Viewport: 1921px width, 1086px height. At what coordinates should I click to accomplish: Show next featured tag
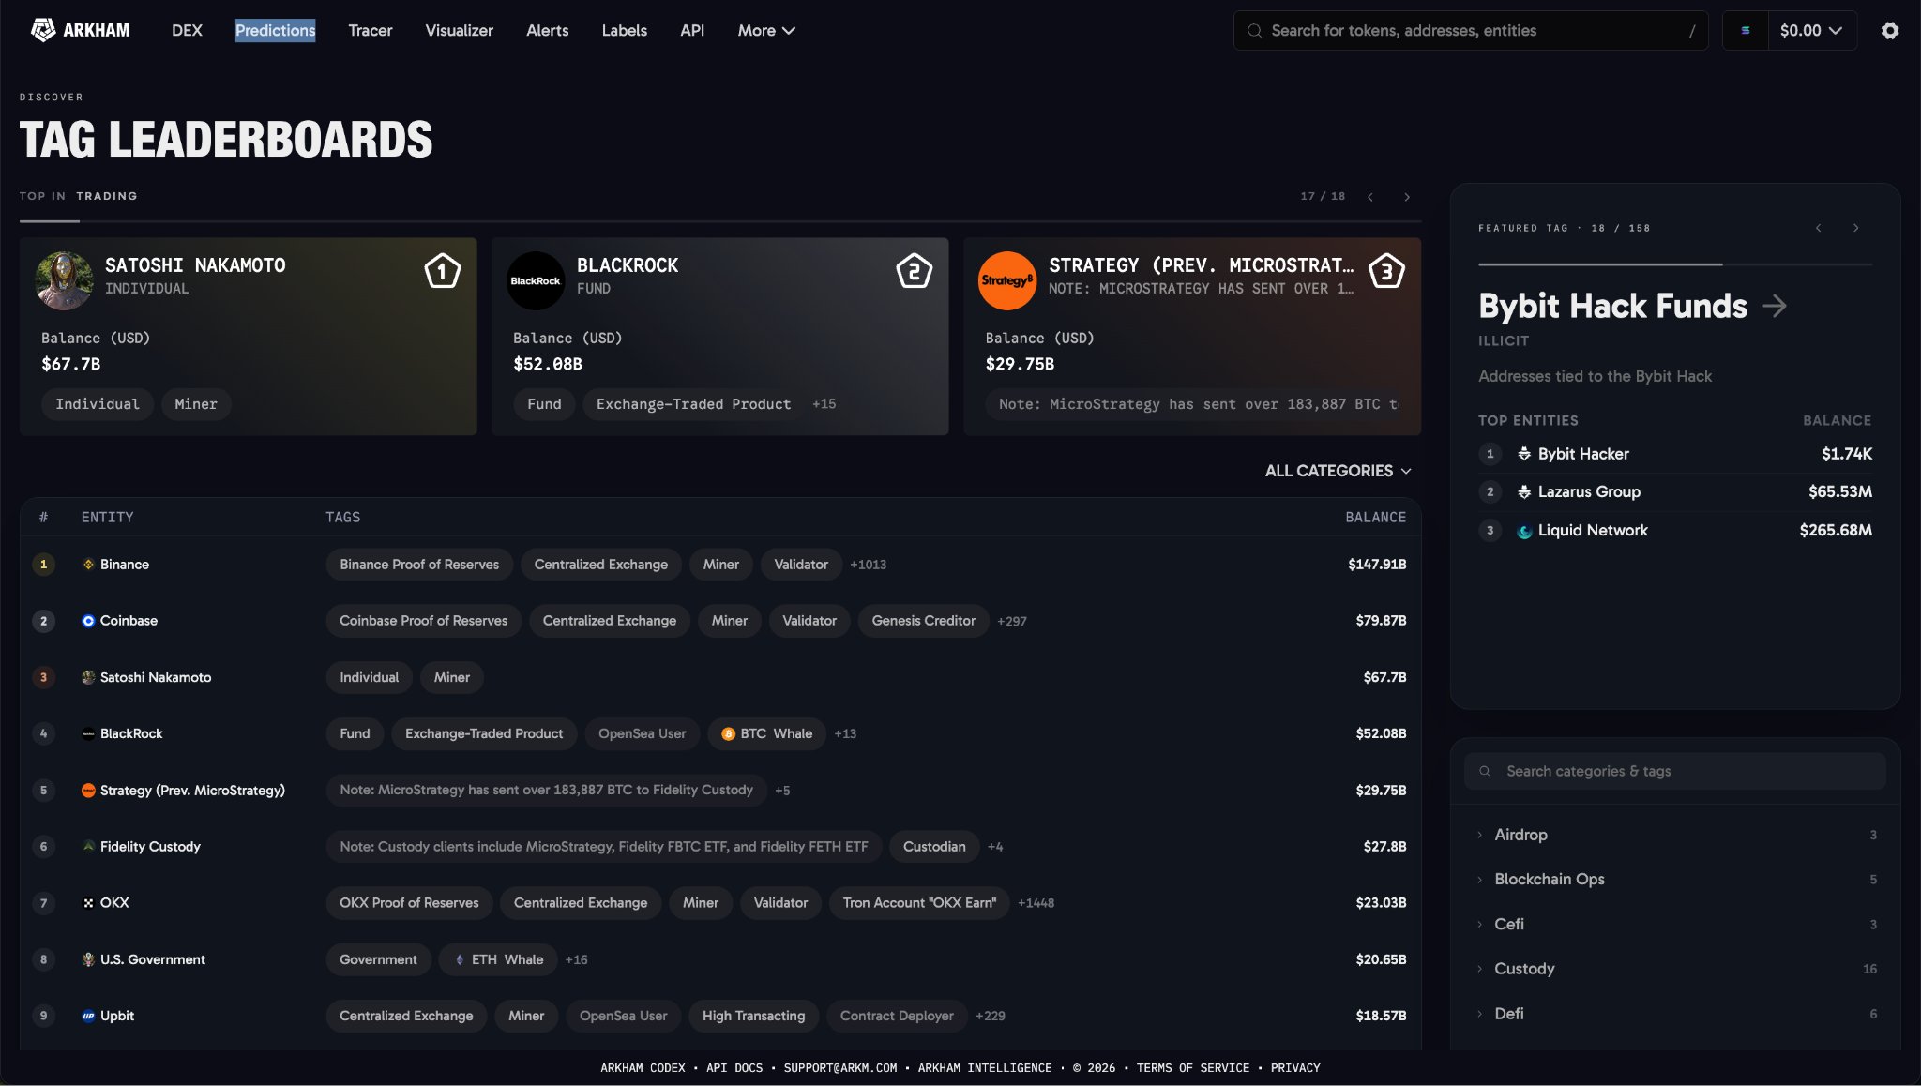click(1855, 228)
